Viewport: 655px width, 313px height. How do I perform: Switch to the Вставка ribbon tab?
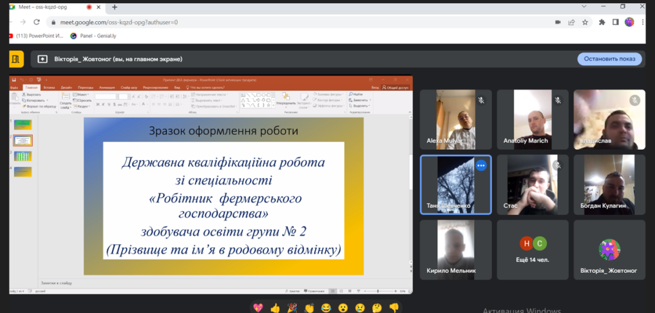[x=49, y=87]
